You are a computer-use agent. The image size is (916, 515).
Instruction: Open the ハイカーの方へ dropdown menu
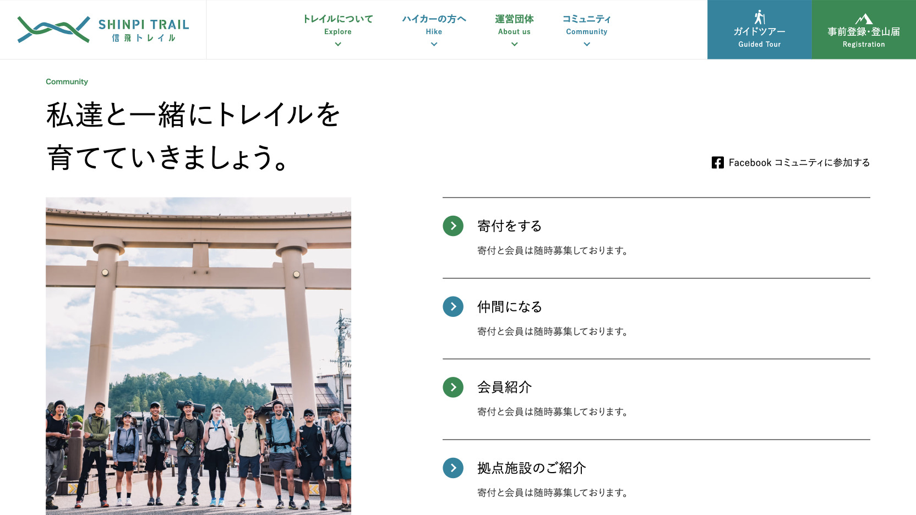(x=433, y=43)
